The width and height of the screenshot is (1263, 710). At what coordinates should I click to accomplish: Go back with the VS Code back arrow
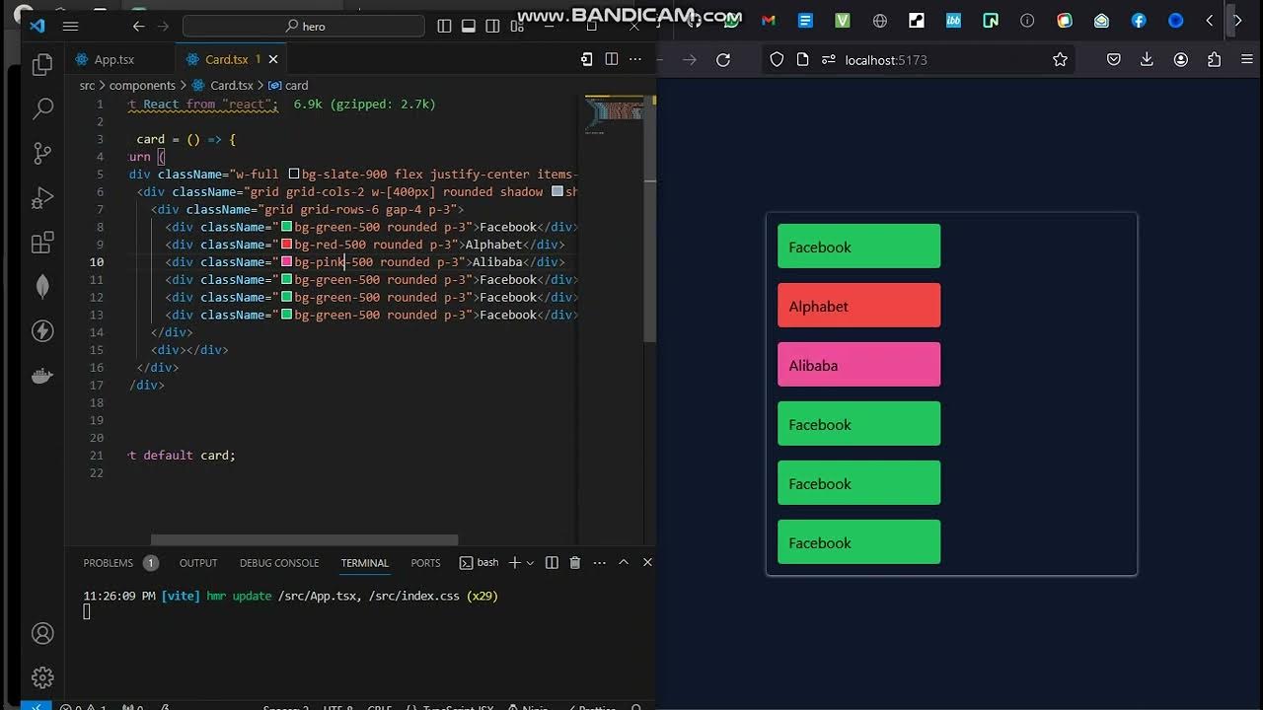138,27
